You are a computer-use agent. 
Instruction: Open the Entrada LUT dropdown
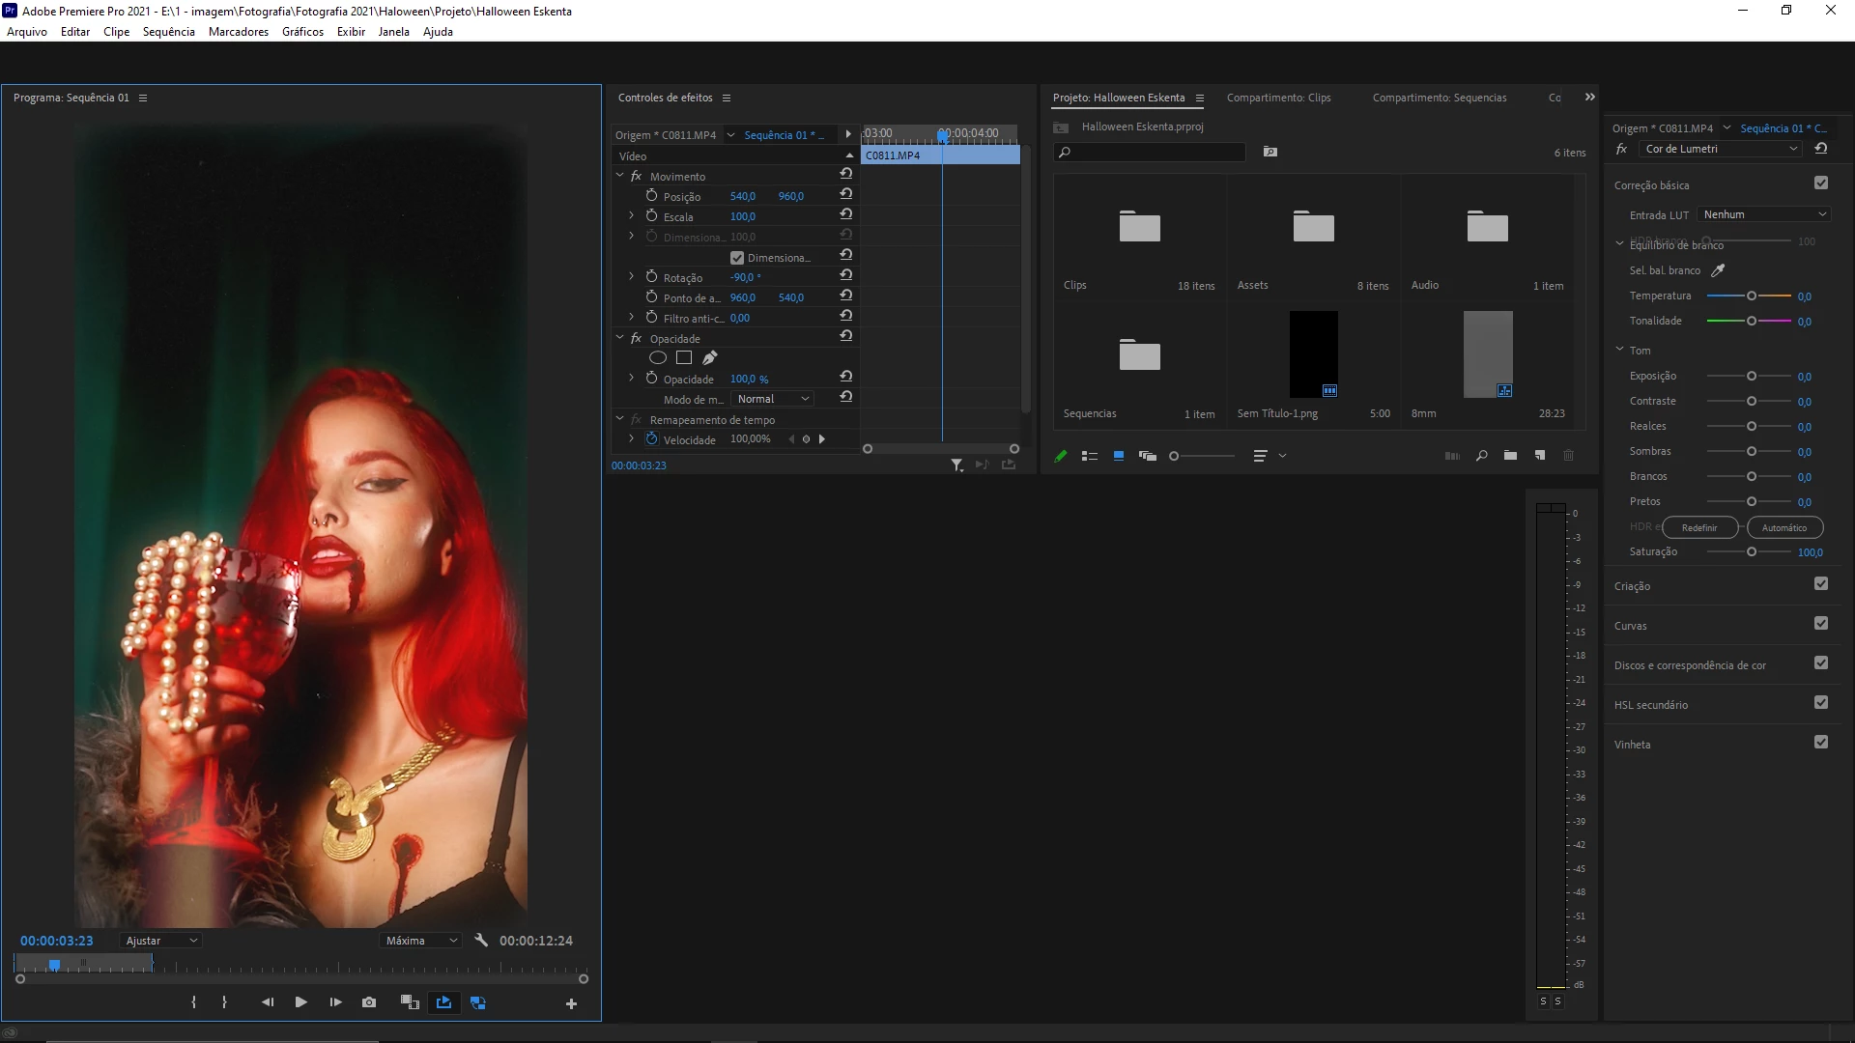click(1764, 214)
